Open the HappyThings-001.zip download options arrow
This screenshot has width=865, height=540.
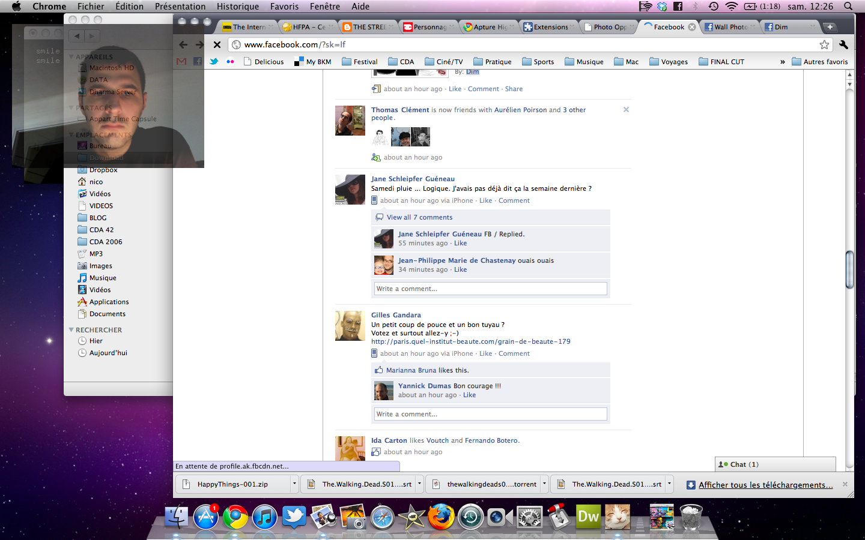(294, 484)
